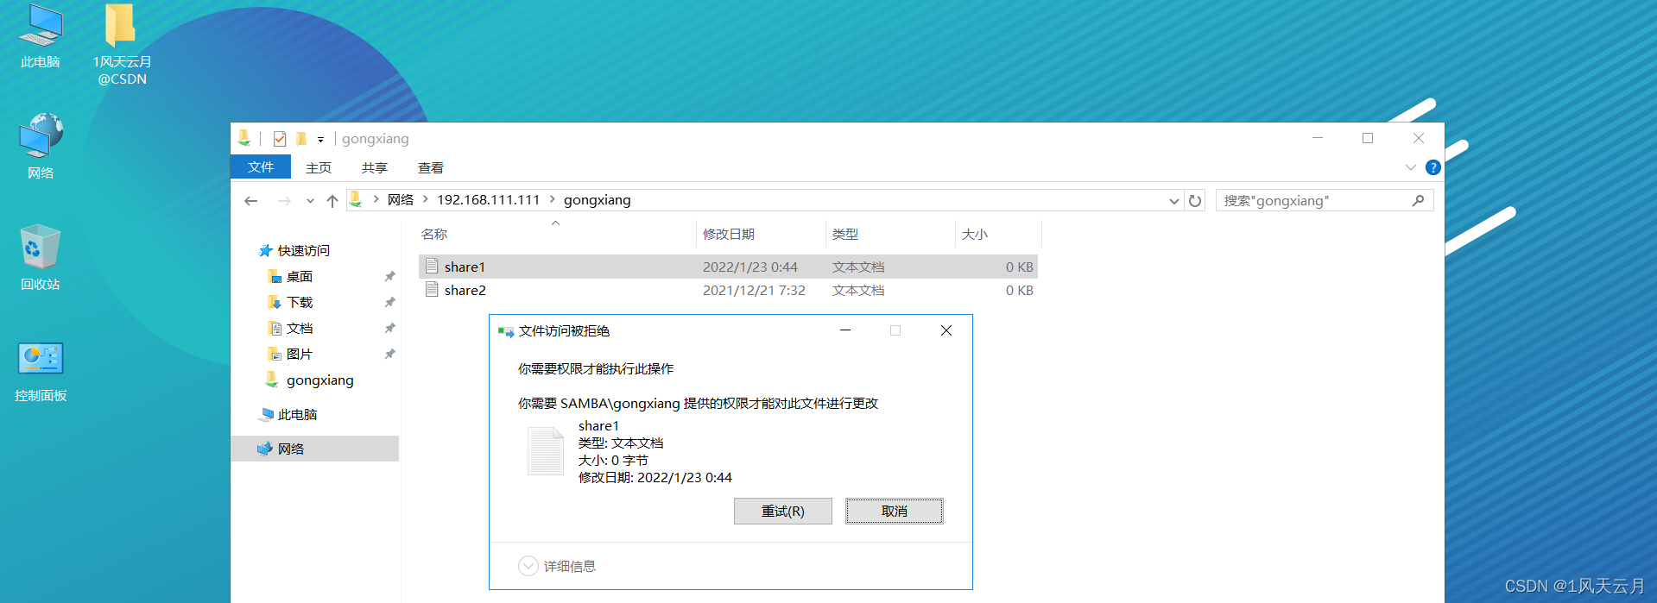Switch to the 共享 ribbon tab

(x=375, y=167)
